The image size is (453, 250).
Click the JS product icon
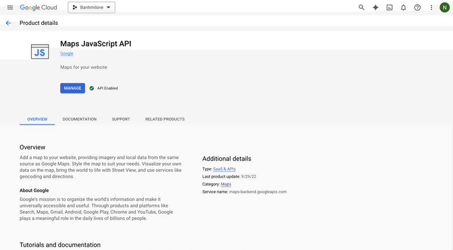click(x=40, y=51)
